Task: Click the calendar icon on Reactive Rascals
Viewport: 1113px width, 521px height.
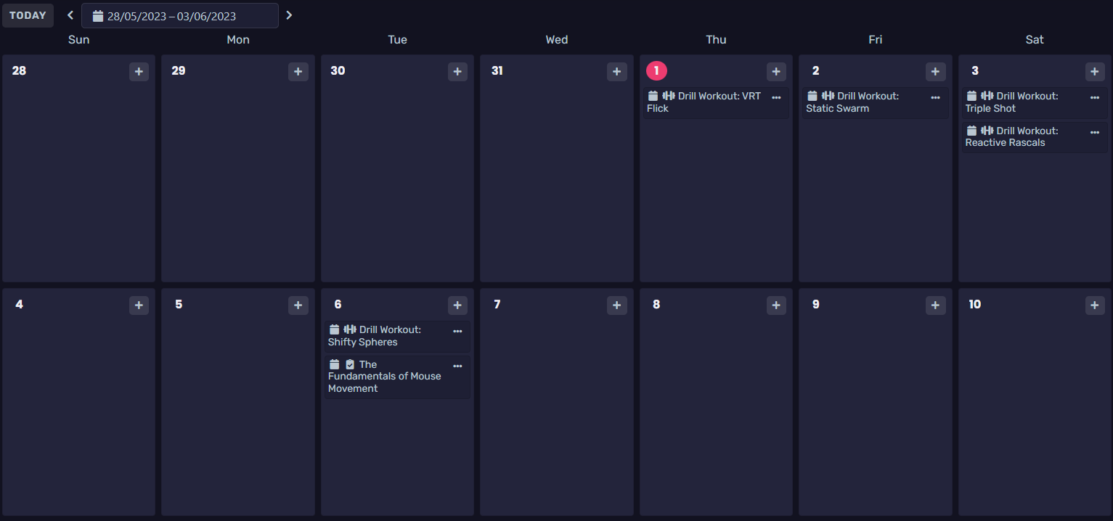Action: (x=971, y=130)
